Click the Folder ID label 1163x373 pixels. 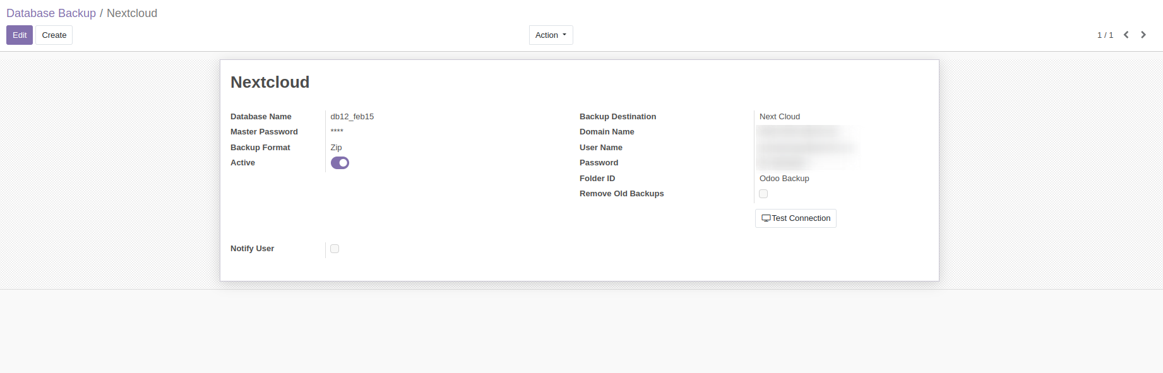597,179
